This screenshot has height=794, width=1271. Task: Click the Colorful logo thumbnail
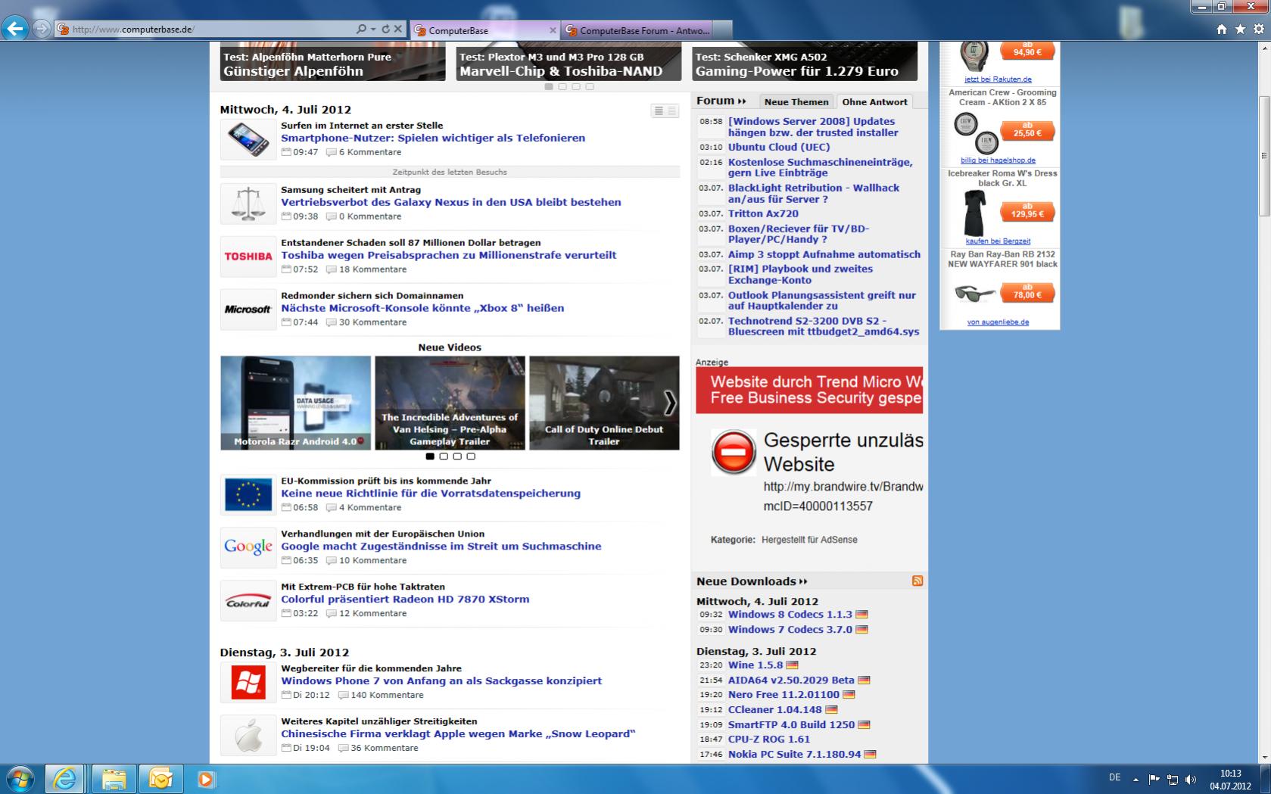click(248, 600)
